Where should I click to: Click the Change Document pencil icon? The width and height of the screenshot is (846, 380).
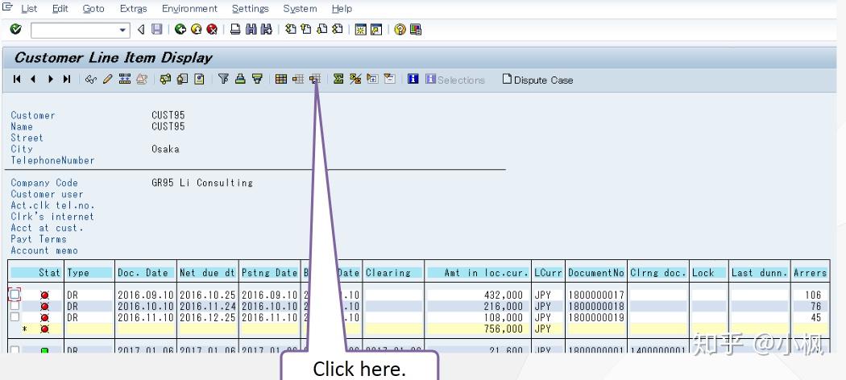point(107,79)
